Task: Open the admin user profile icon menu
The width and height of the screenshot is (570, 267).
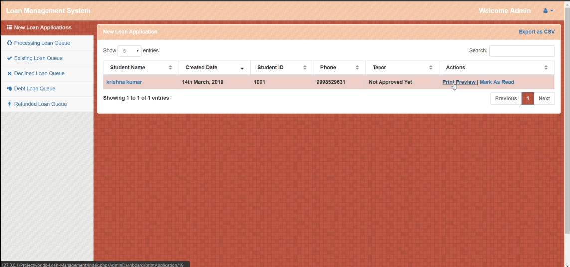Action: click(548, 11)
